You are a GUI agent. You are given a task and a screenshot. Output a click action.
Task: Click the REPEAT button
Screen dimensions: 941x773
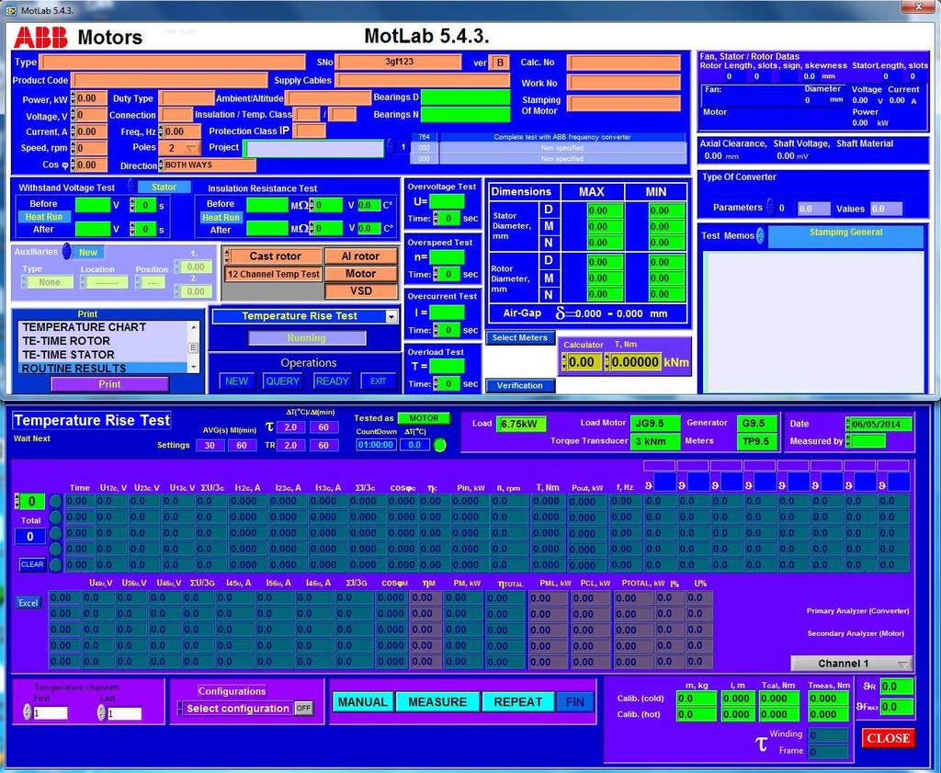518,701
